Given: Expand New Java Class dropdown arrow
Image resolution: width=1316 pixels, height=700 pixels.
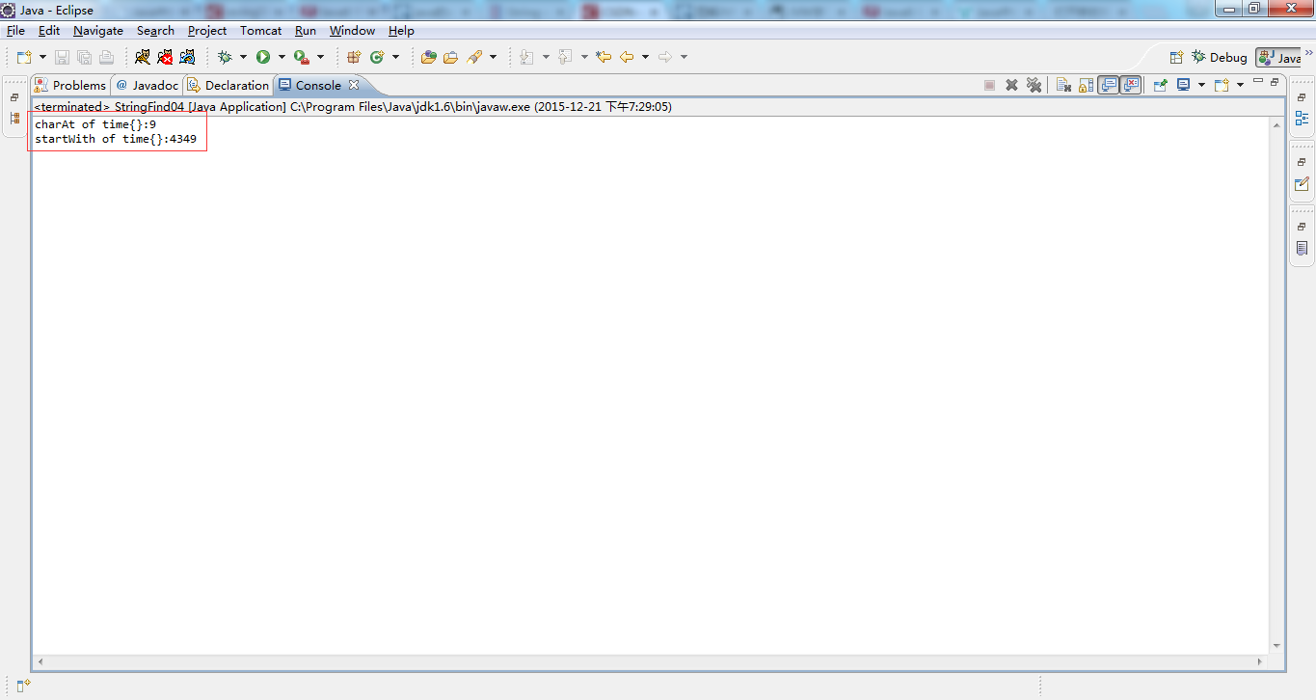Looking at the screenshot, I should 395,57.
